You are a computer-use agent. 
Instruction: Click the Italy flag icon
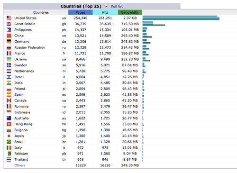point(9,148)
